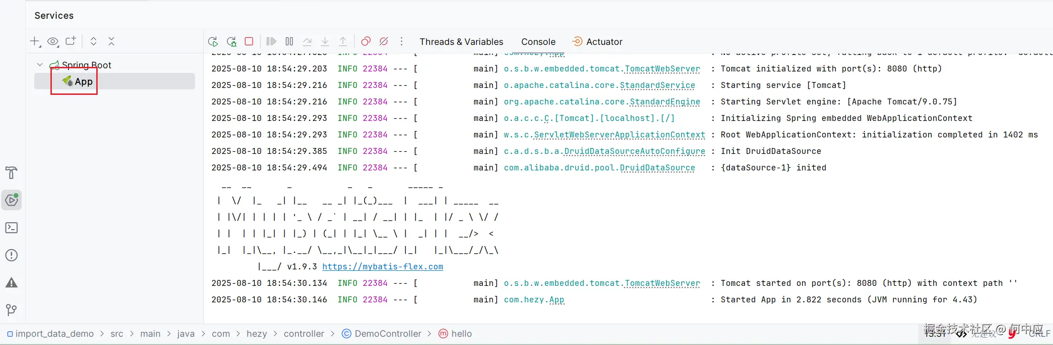This screenshot has width=1053, height=345.
Task: Click the src breadcrumb
Action: coord(117,334)
